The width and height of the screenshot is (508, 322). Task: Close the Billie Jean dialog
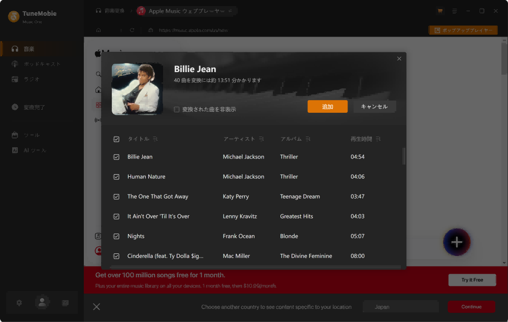point(399,58)
